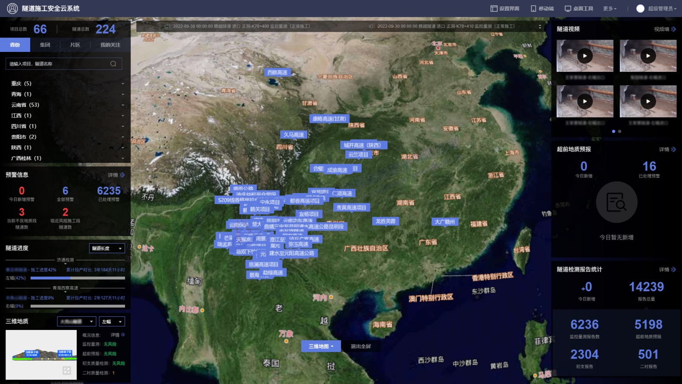Viewport: 682px width, 384px height.
Task: Open the 设置界面 layout settings icon
Action: click(494, 9)
